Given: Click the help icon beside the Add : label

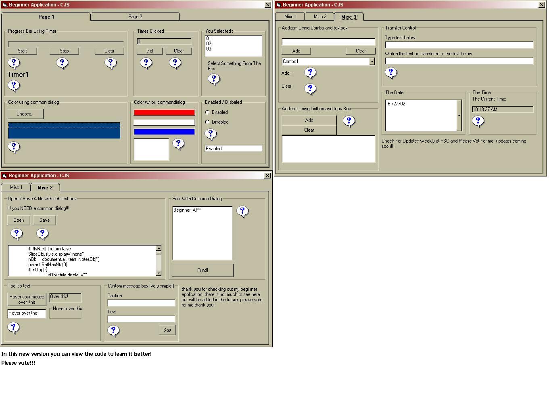Looking at the screenshot, I should pyautogui.click(x=310, y=73).
